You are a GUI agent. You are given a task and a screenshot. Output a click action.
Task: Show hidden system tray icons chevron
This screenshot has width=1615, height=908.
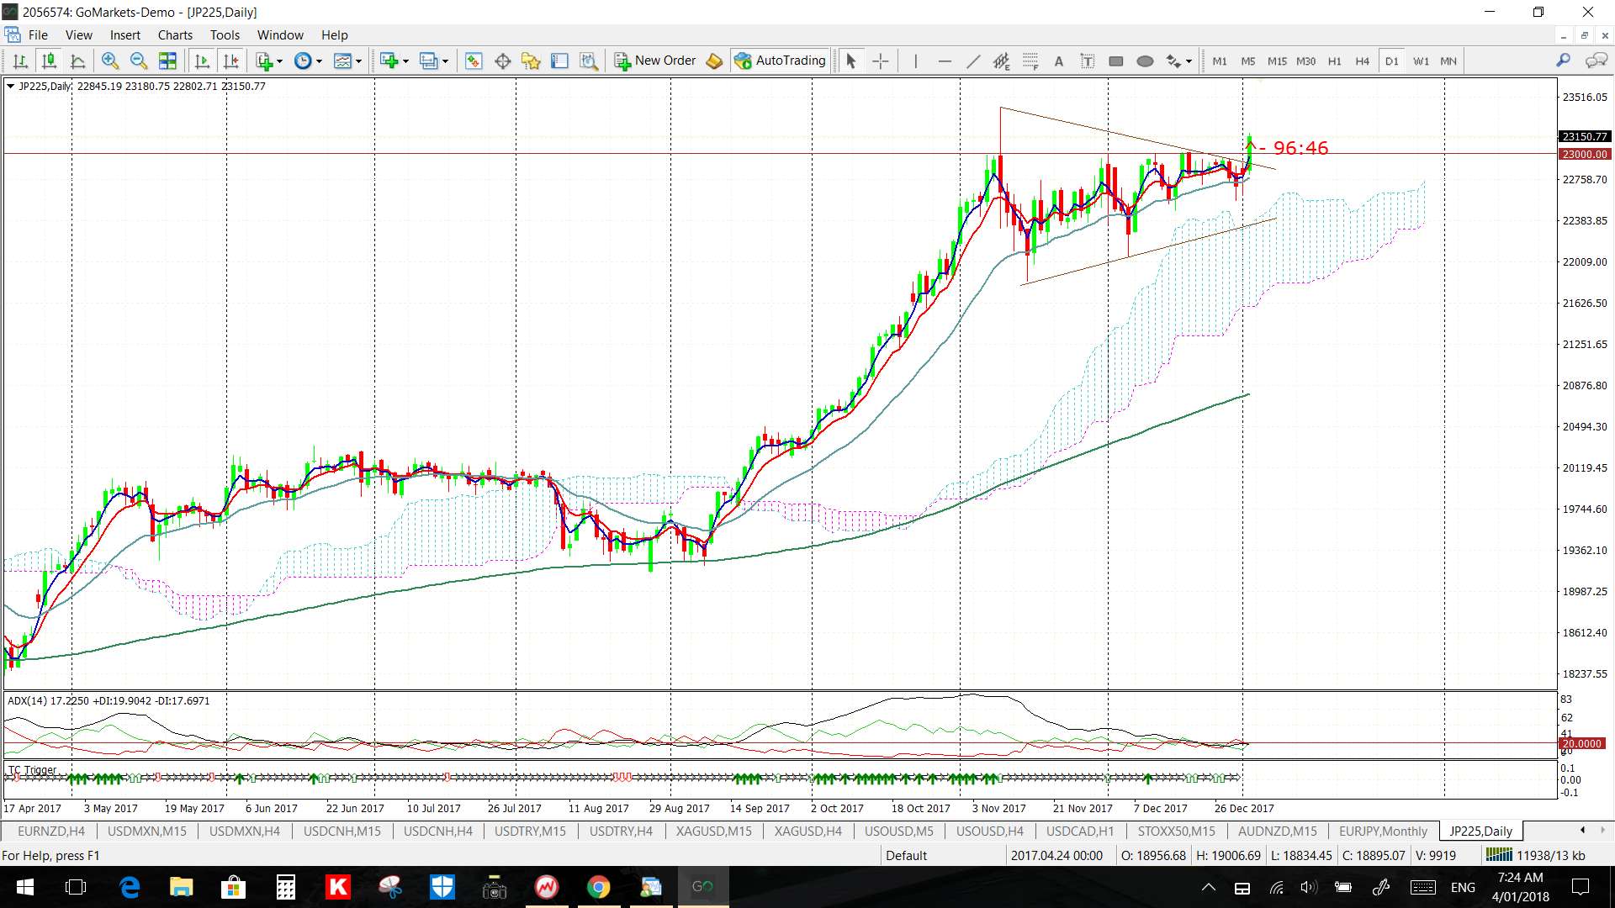(x=1208, y=887)
